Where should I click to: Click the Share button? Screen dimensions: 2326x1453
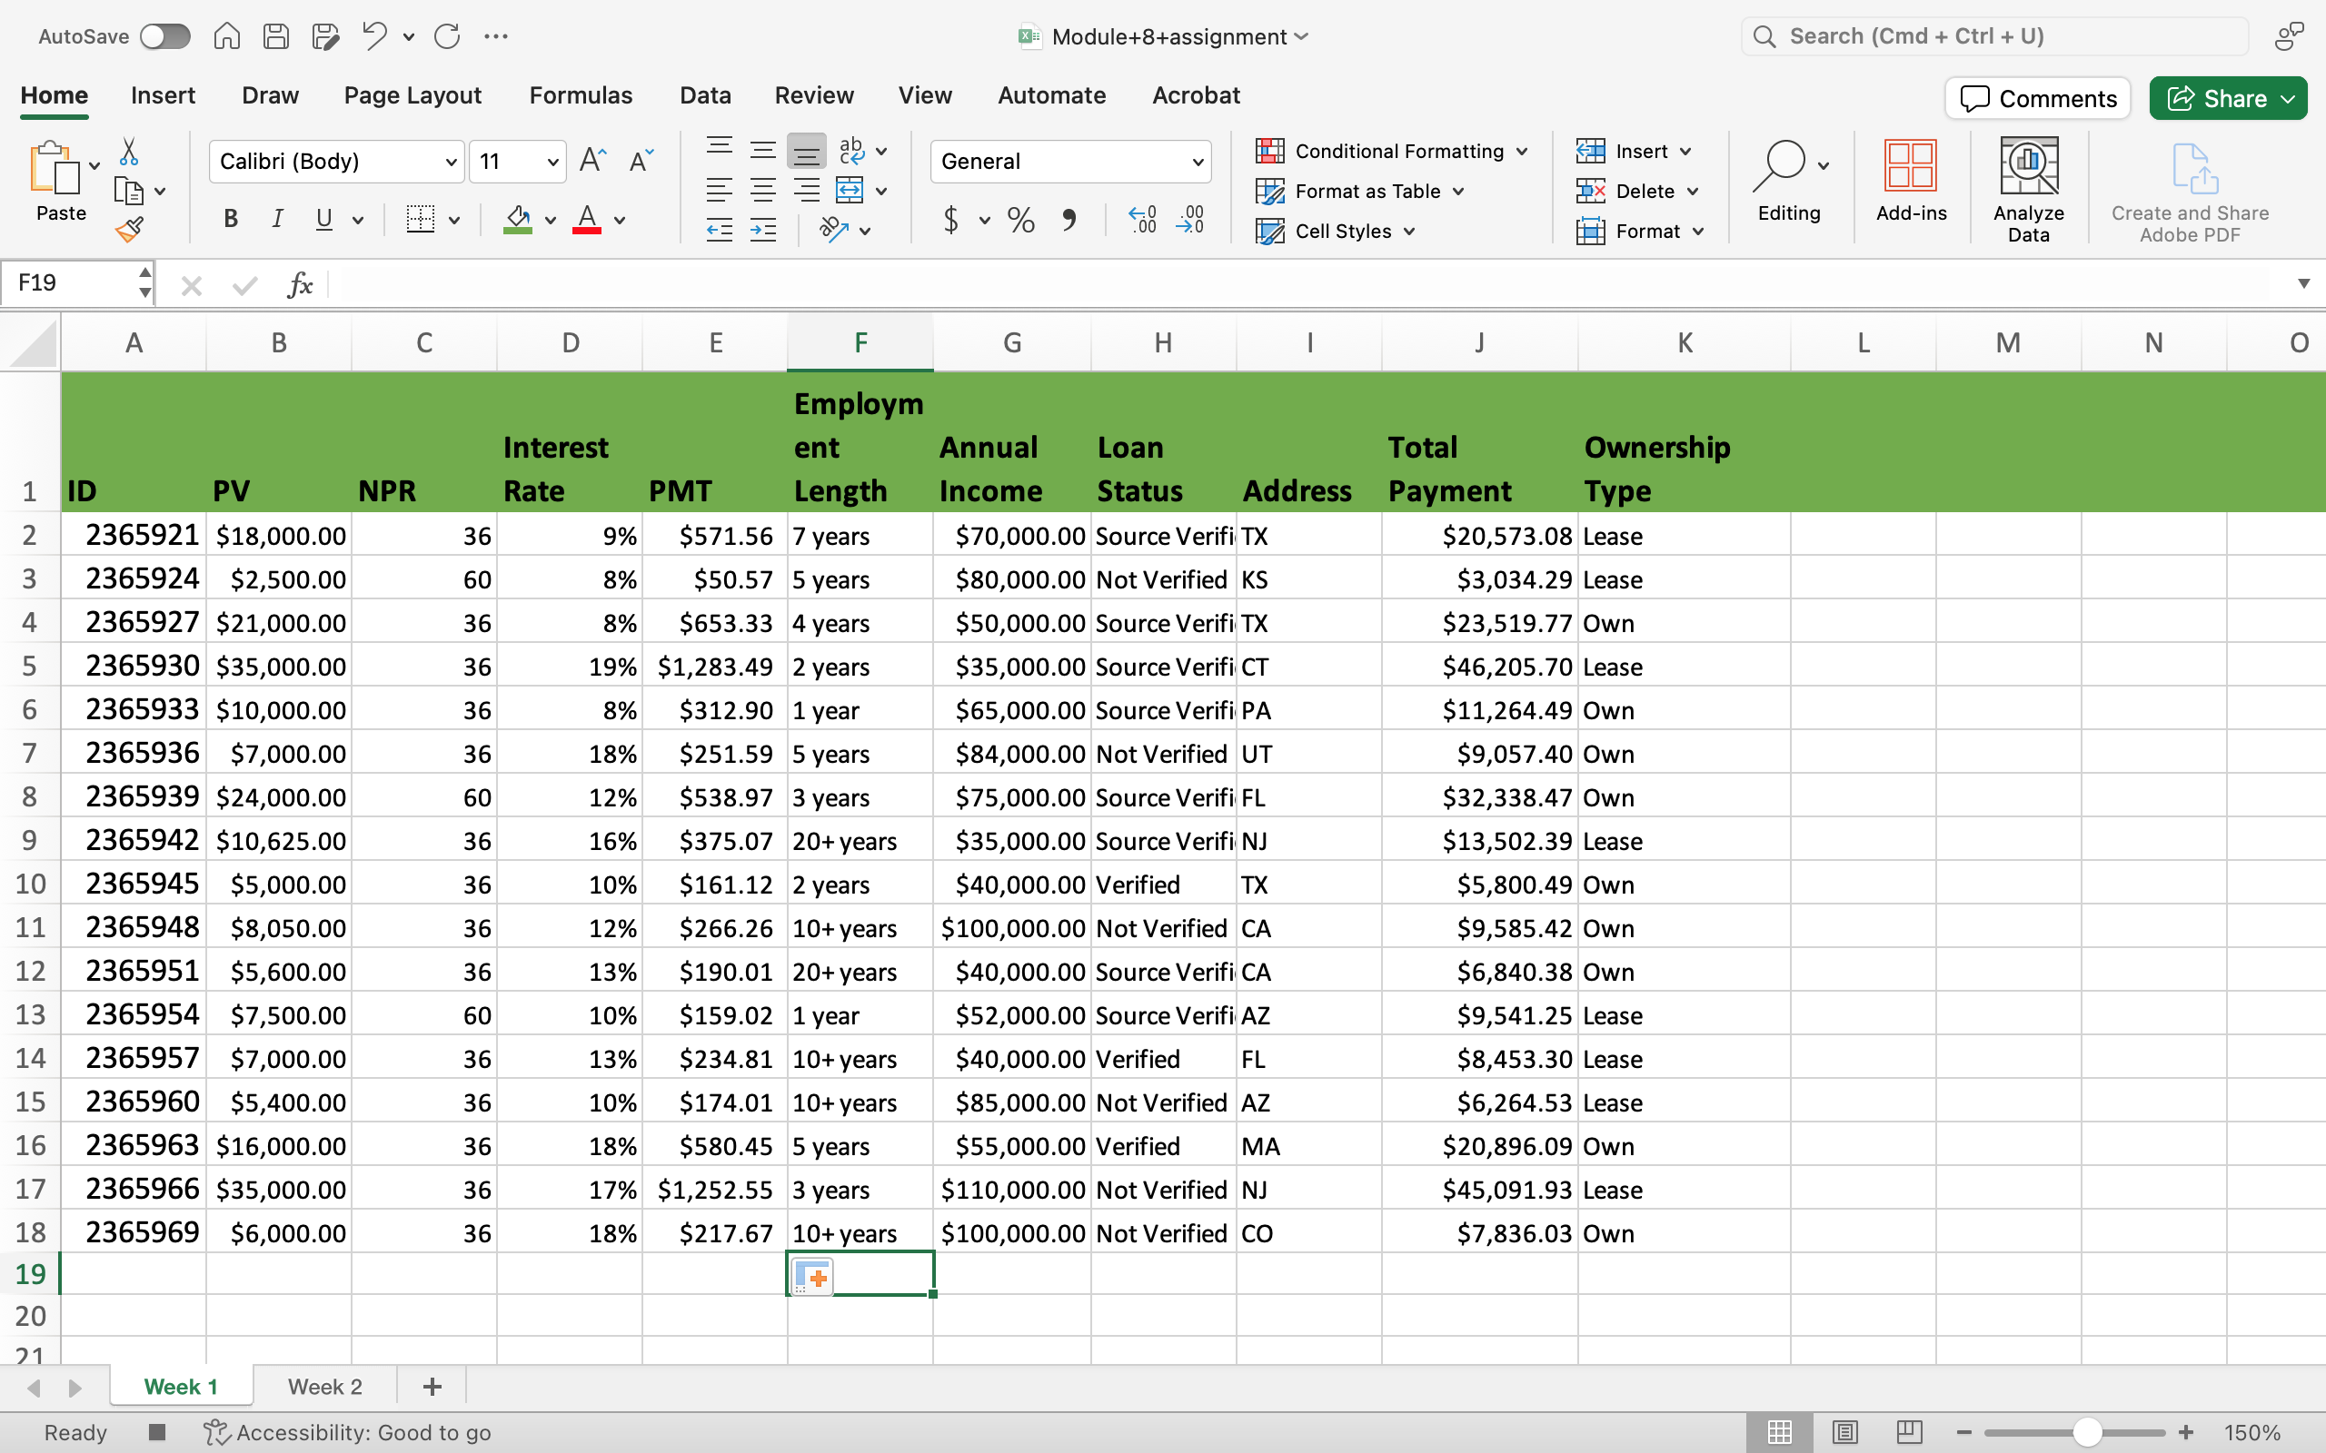pyautogui.click(x=2227, y=98)
